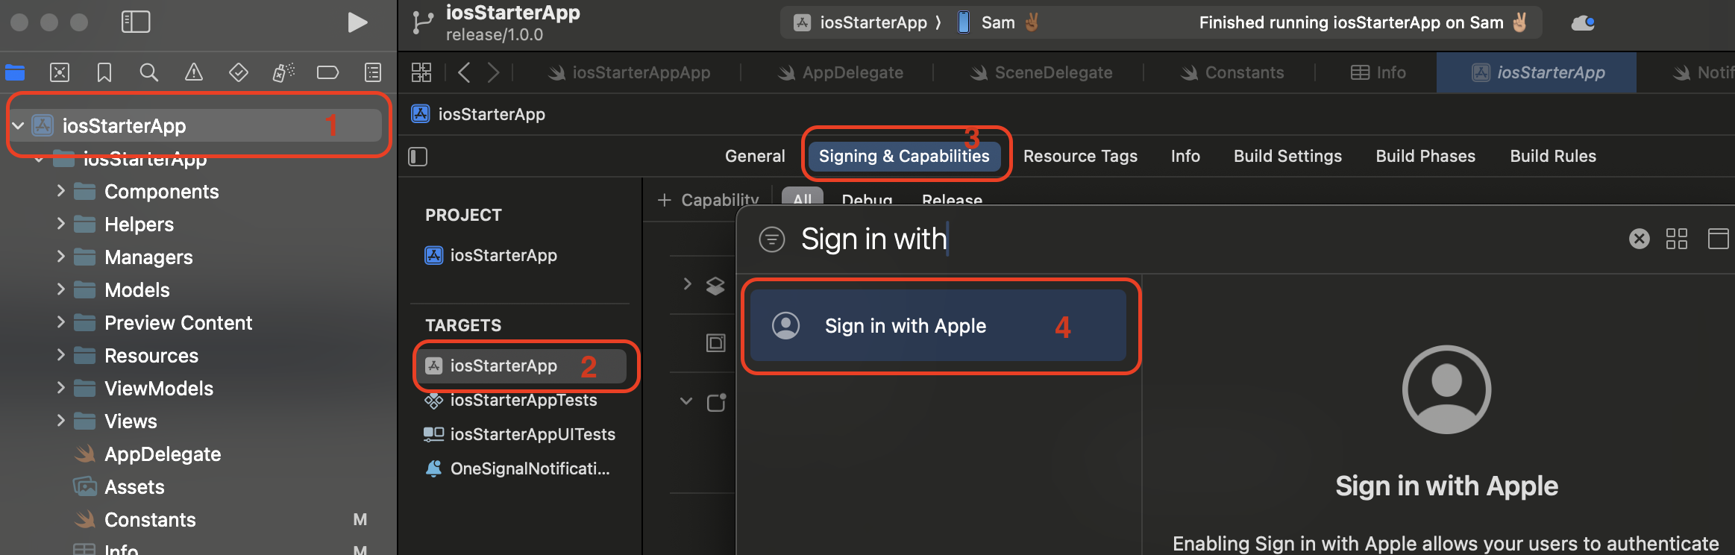Open the Test navigator diamond icon
This screenshot has width=1735, height=555.
(239, 72)
